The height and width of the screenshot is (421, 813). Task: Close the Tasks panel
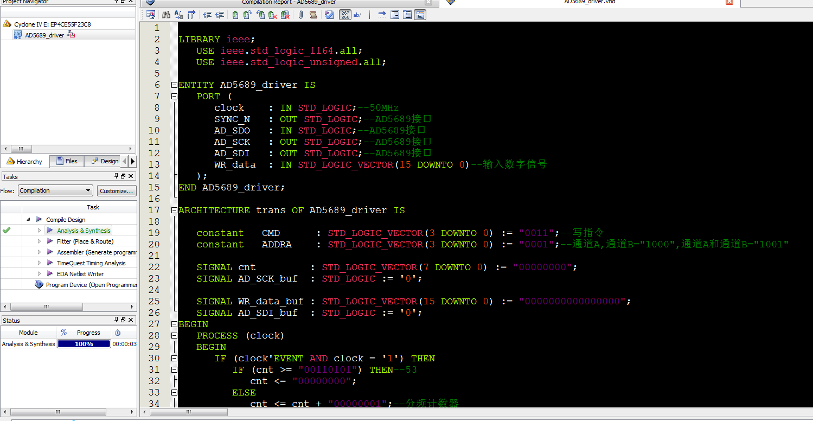pyautogui.click(x=131, y=176)
